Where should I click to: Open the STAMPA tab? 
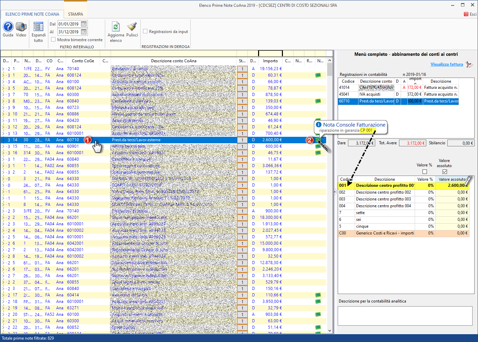(x=76, y=14)
